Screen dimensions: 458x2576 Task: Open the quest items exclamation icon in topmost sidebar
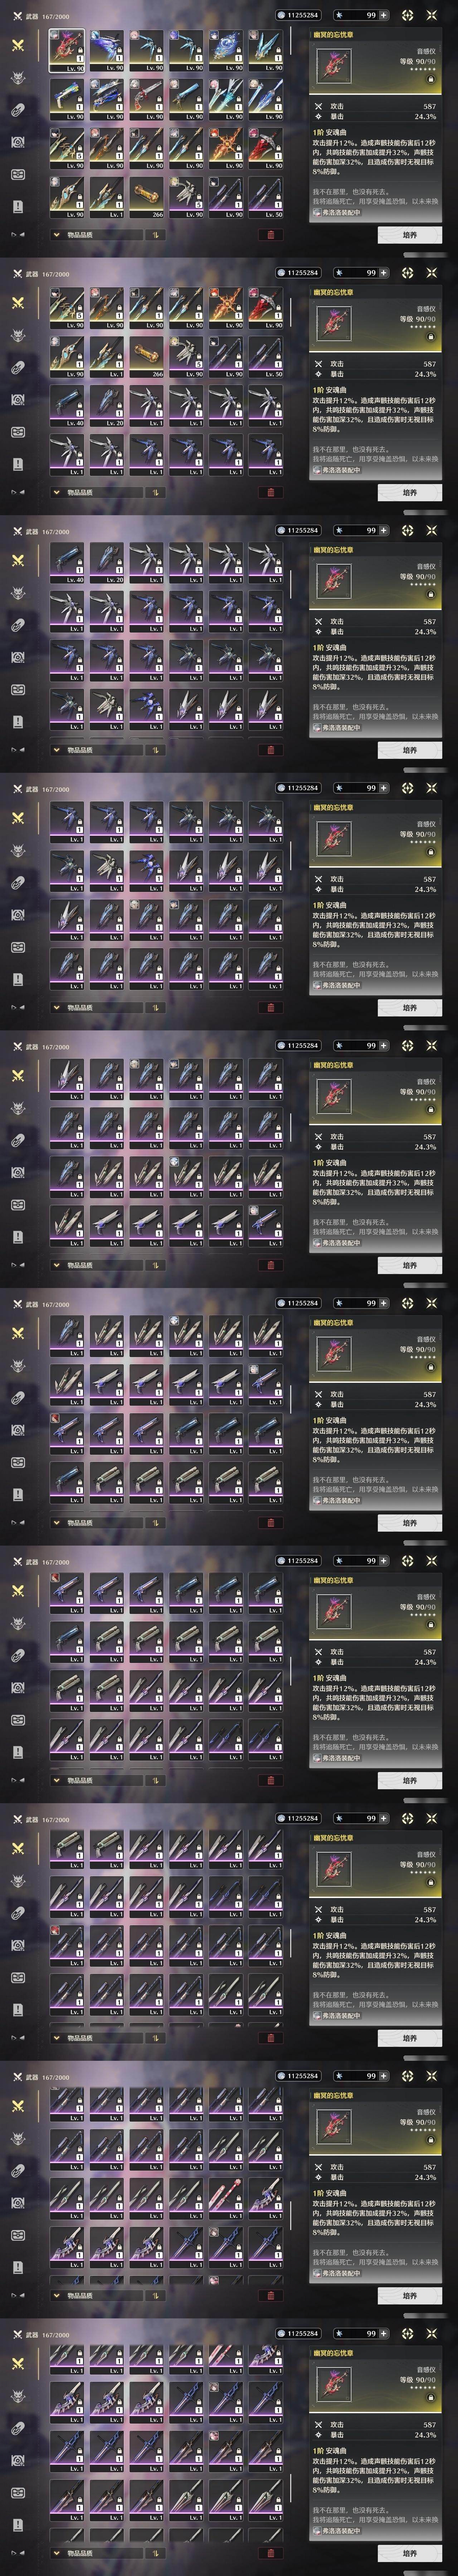click(x=17, y=206)
